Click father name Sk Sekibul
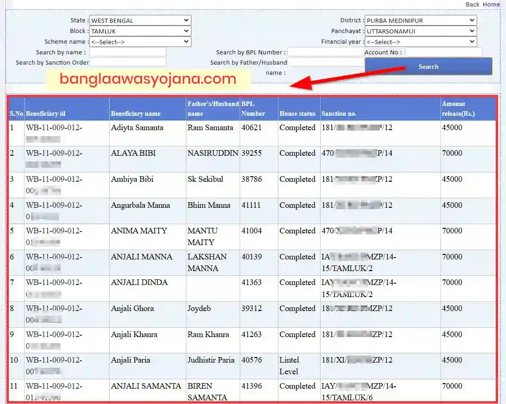 pyautogui.click(x=205, y=179)
